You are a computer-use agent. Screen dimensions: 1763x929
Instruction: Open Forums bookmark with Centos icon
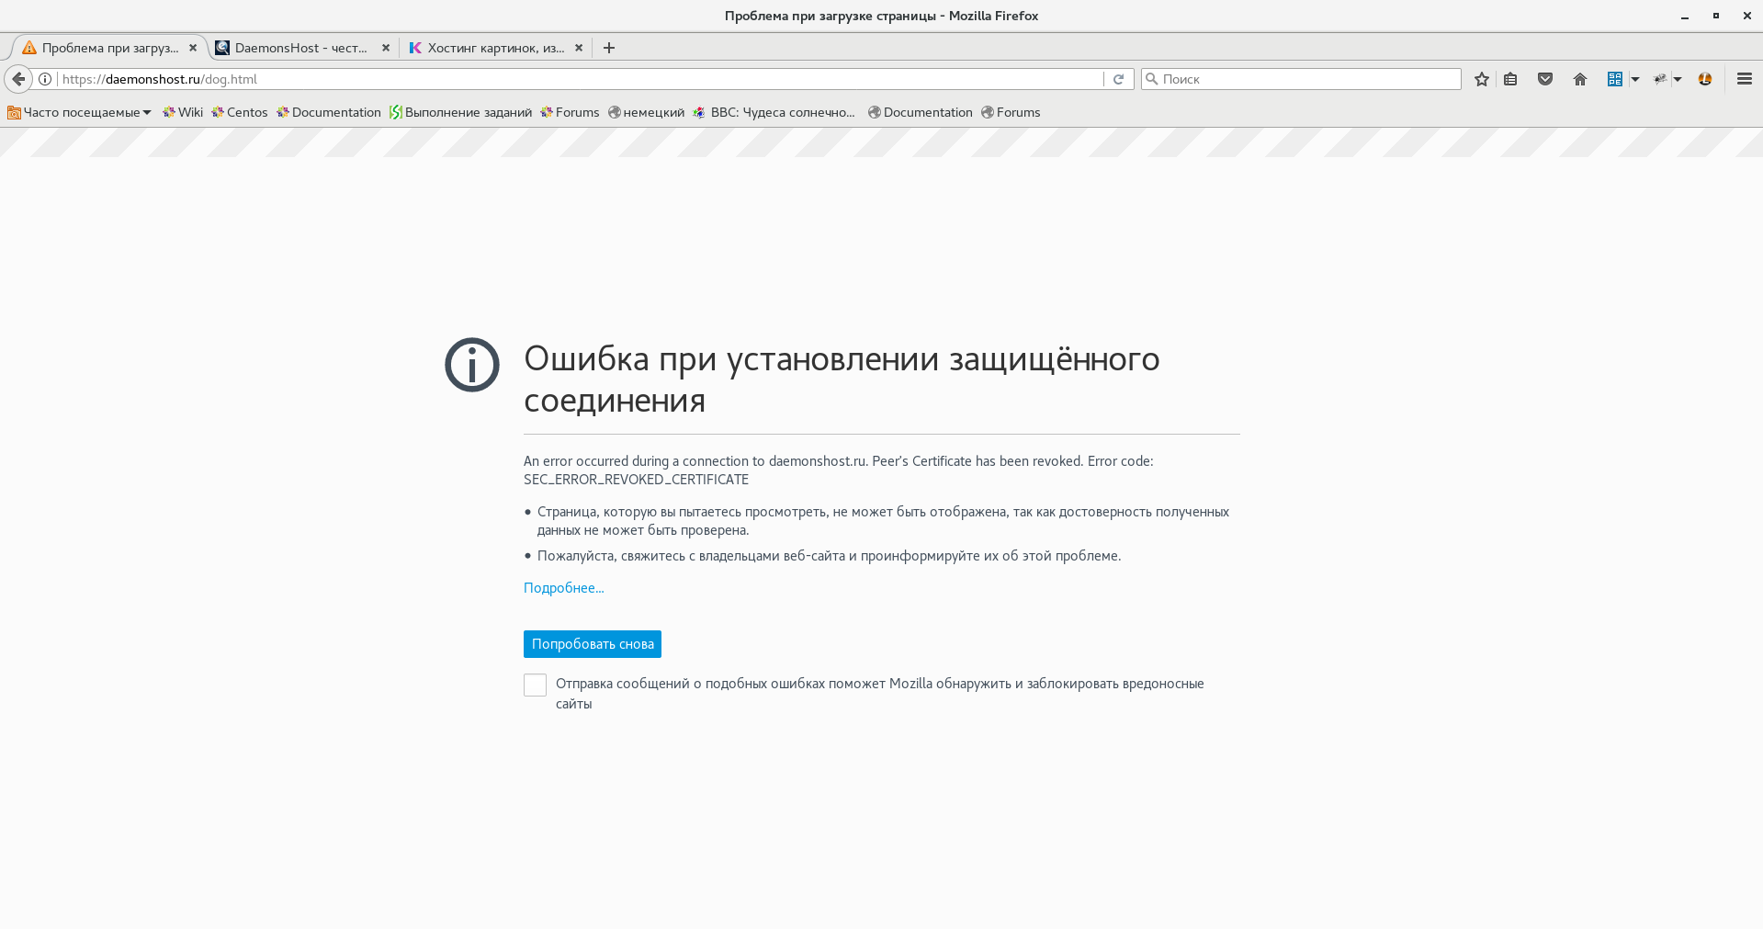point(570,112)
